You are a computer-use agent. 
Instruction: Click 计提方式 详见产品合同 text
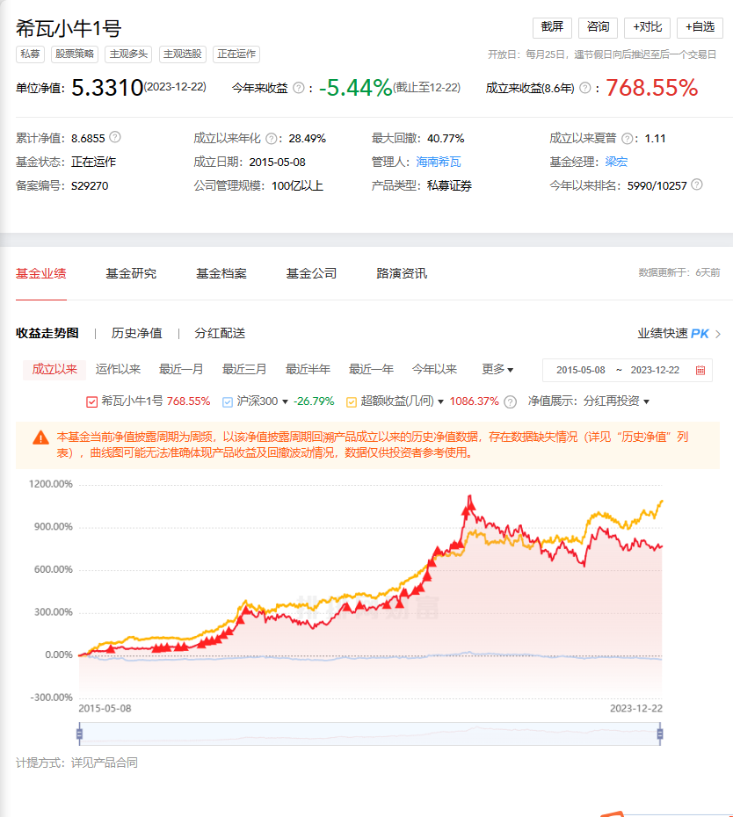pos(76,763)
